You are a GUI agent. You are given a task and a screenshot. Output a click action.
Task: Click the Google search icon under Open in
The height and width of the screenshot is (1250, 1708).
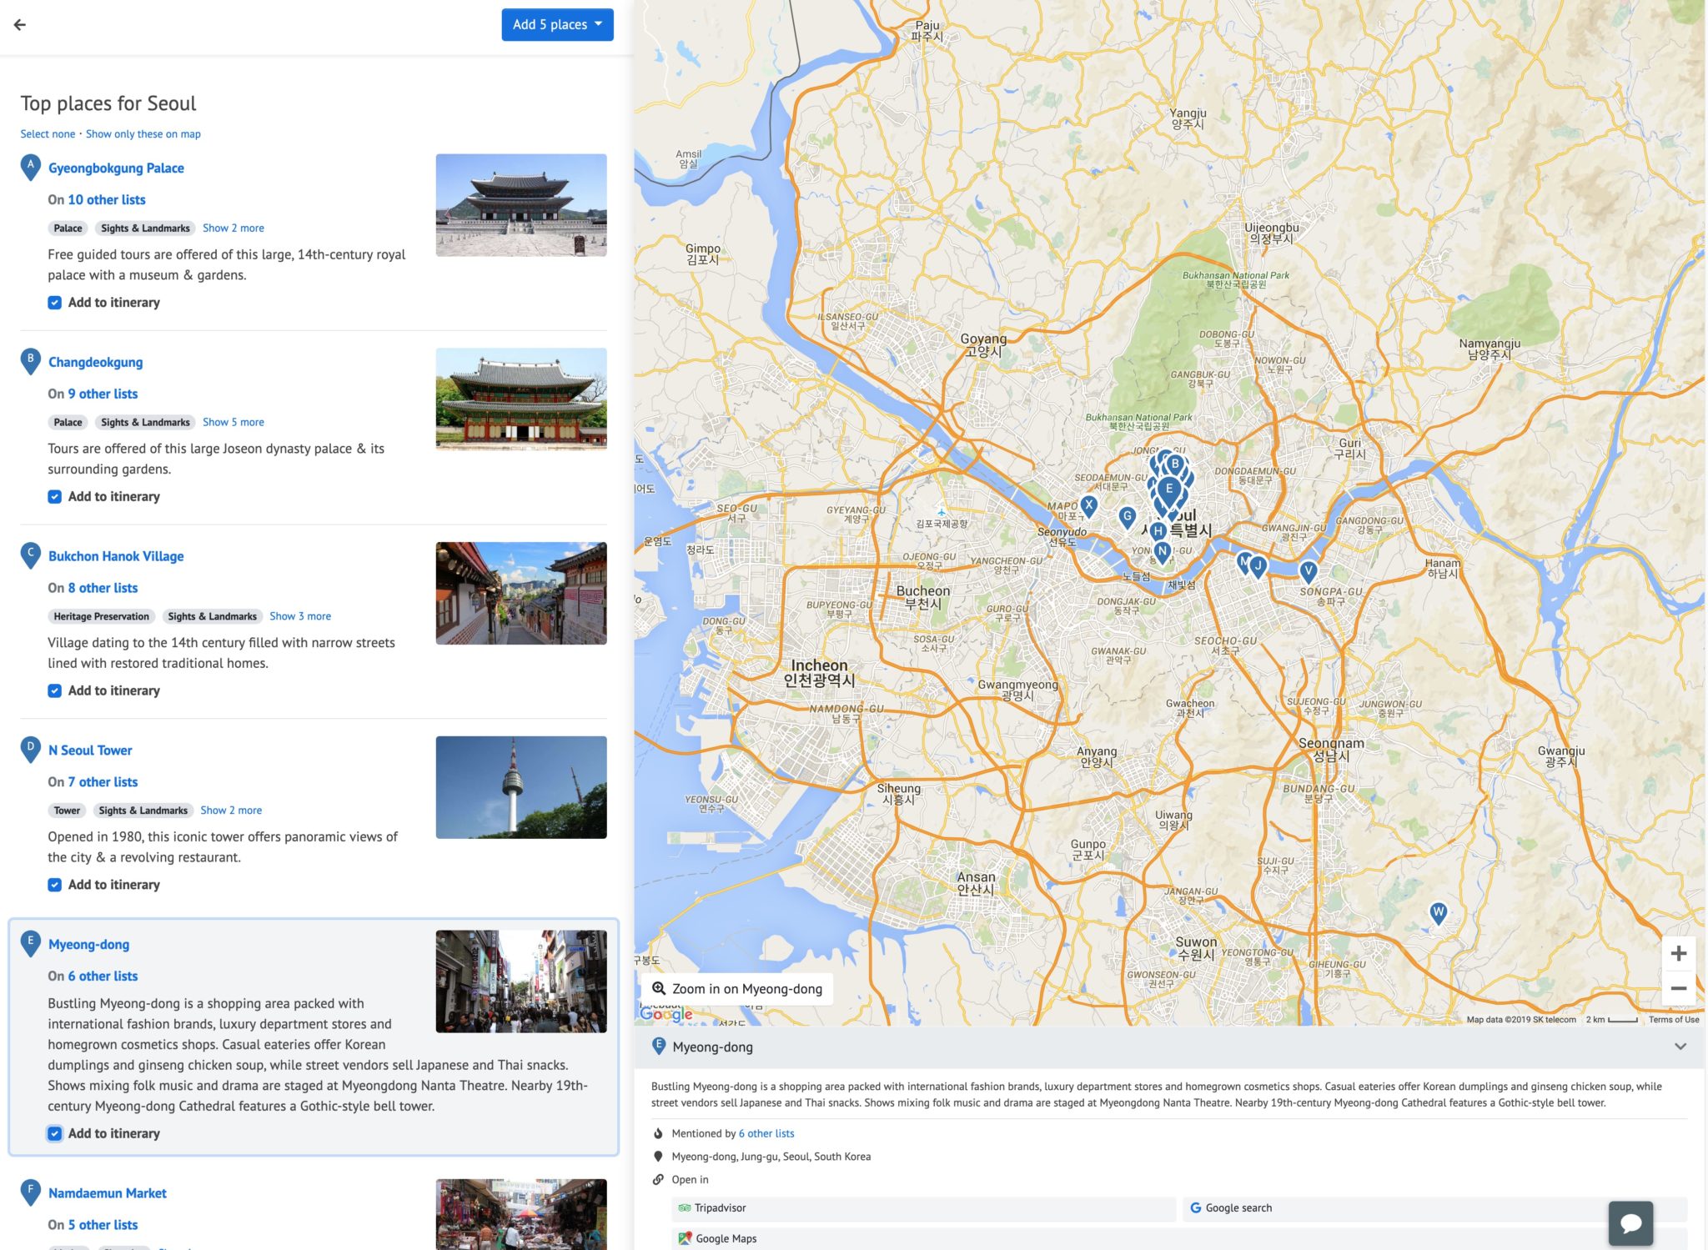pos(1196,1207)
